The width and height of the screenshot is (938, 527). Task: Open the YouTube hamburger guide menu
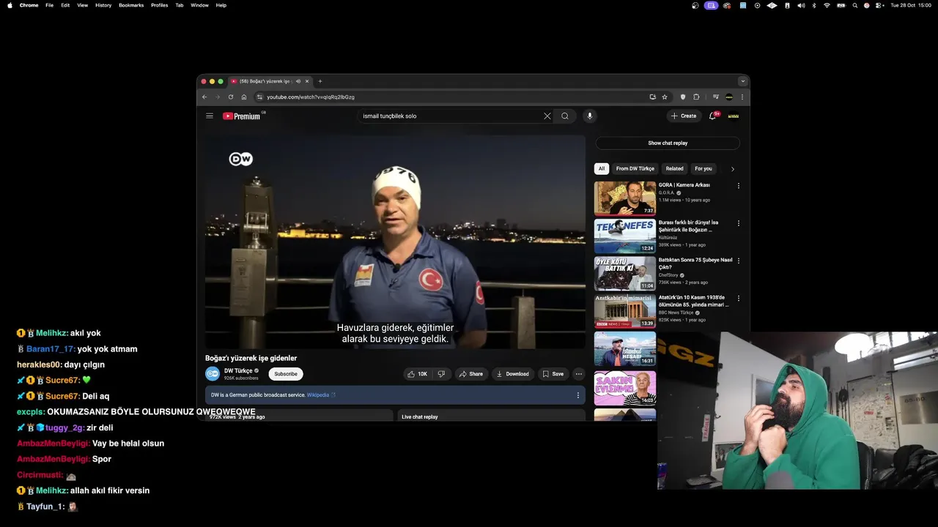(210, 116)
